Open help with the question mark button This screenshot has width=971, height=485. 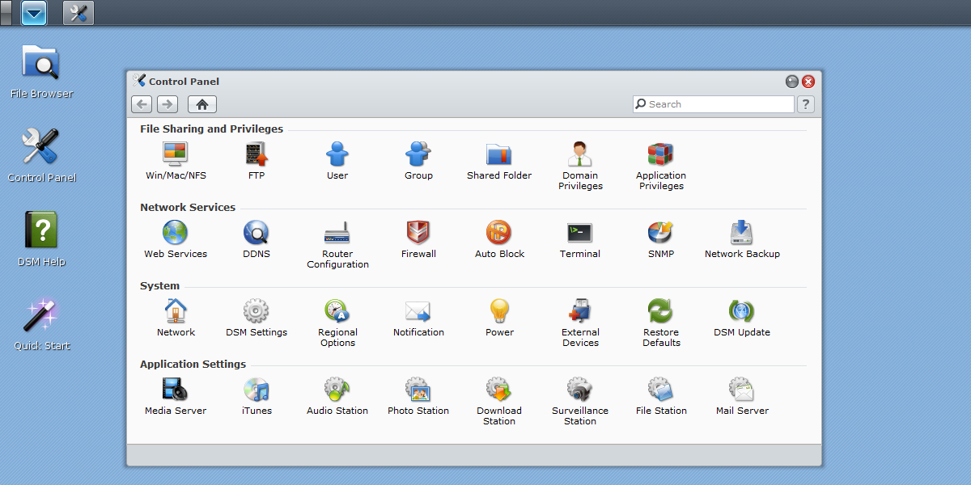(806, 104)
